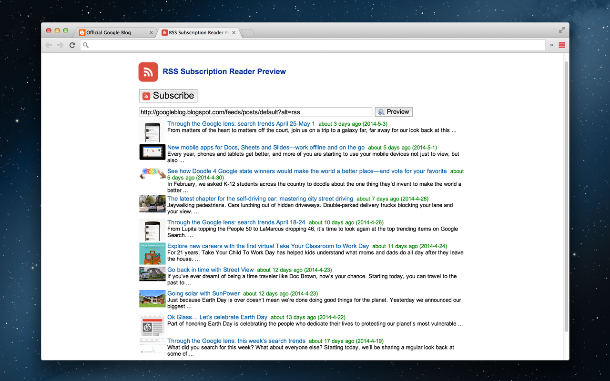610x381 pixels.
Task: Open the Doodle 4 Google state winners article
Action: click(x=307, y=171)
